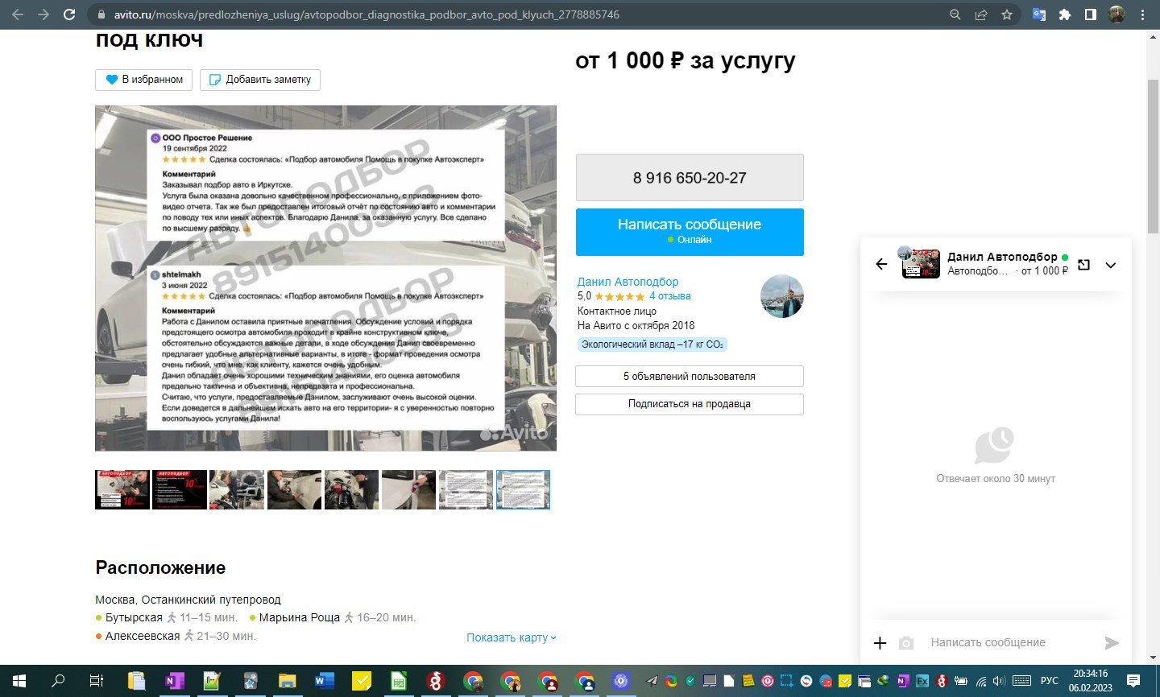Image resolution: width=1160 pixels, height=697 pixels.
Task: Open Windows taskbar search
Action: [x=58, y=681]
